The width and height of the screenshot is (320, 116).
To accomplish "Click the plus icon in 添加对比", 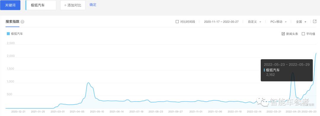I will [65, 5].
